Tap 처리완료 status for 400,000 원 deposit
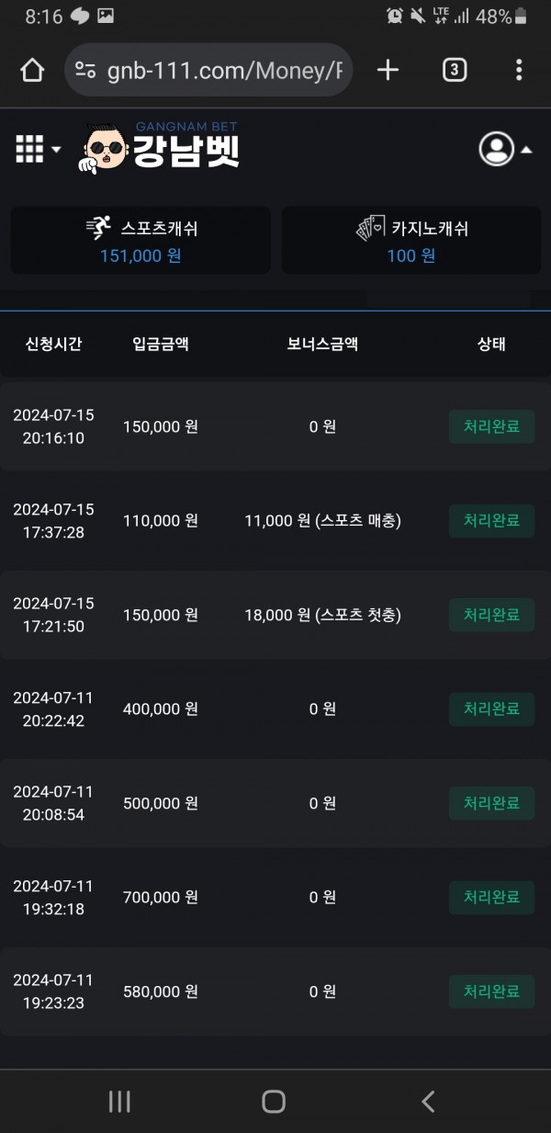This screenshot has height=1133, width=551. click(491, 709)
